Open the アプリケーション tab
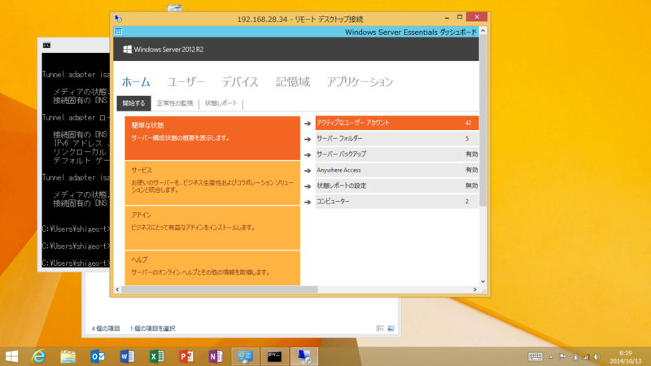651x366 pixels. tap(360, 82)
